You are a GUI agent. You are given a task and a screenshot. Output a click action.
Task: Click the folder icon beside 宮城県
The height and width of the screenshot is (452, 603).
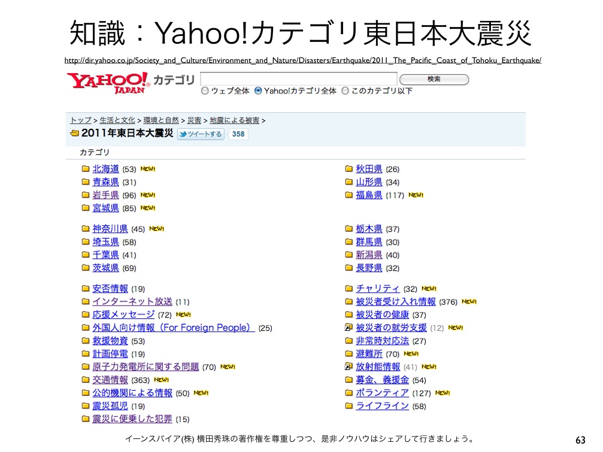[86, 208]
